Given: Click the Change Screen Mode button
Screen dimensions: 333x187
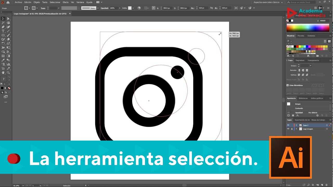Looking at the screenshot, I should point(6,97).
